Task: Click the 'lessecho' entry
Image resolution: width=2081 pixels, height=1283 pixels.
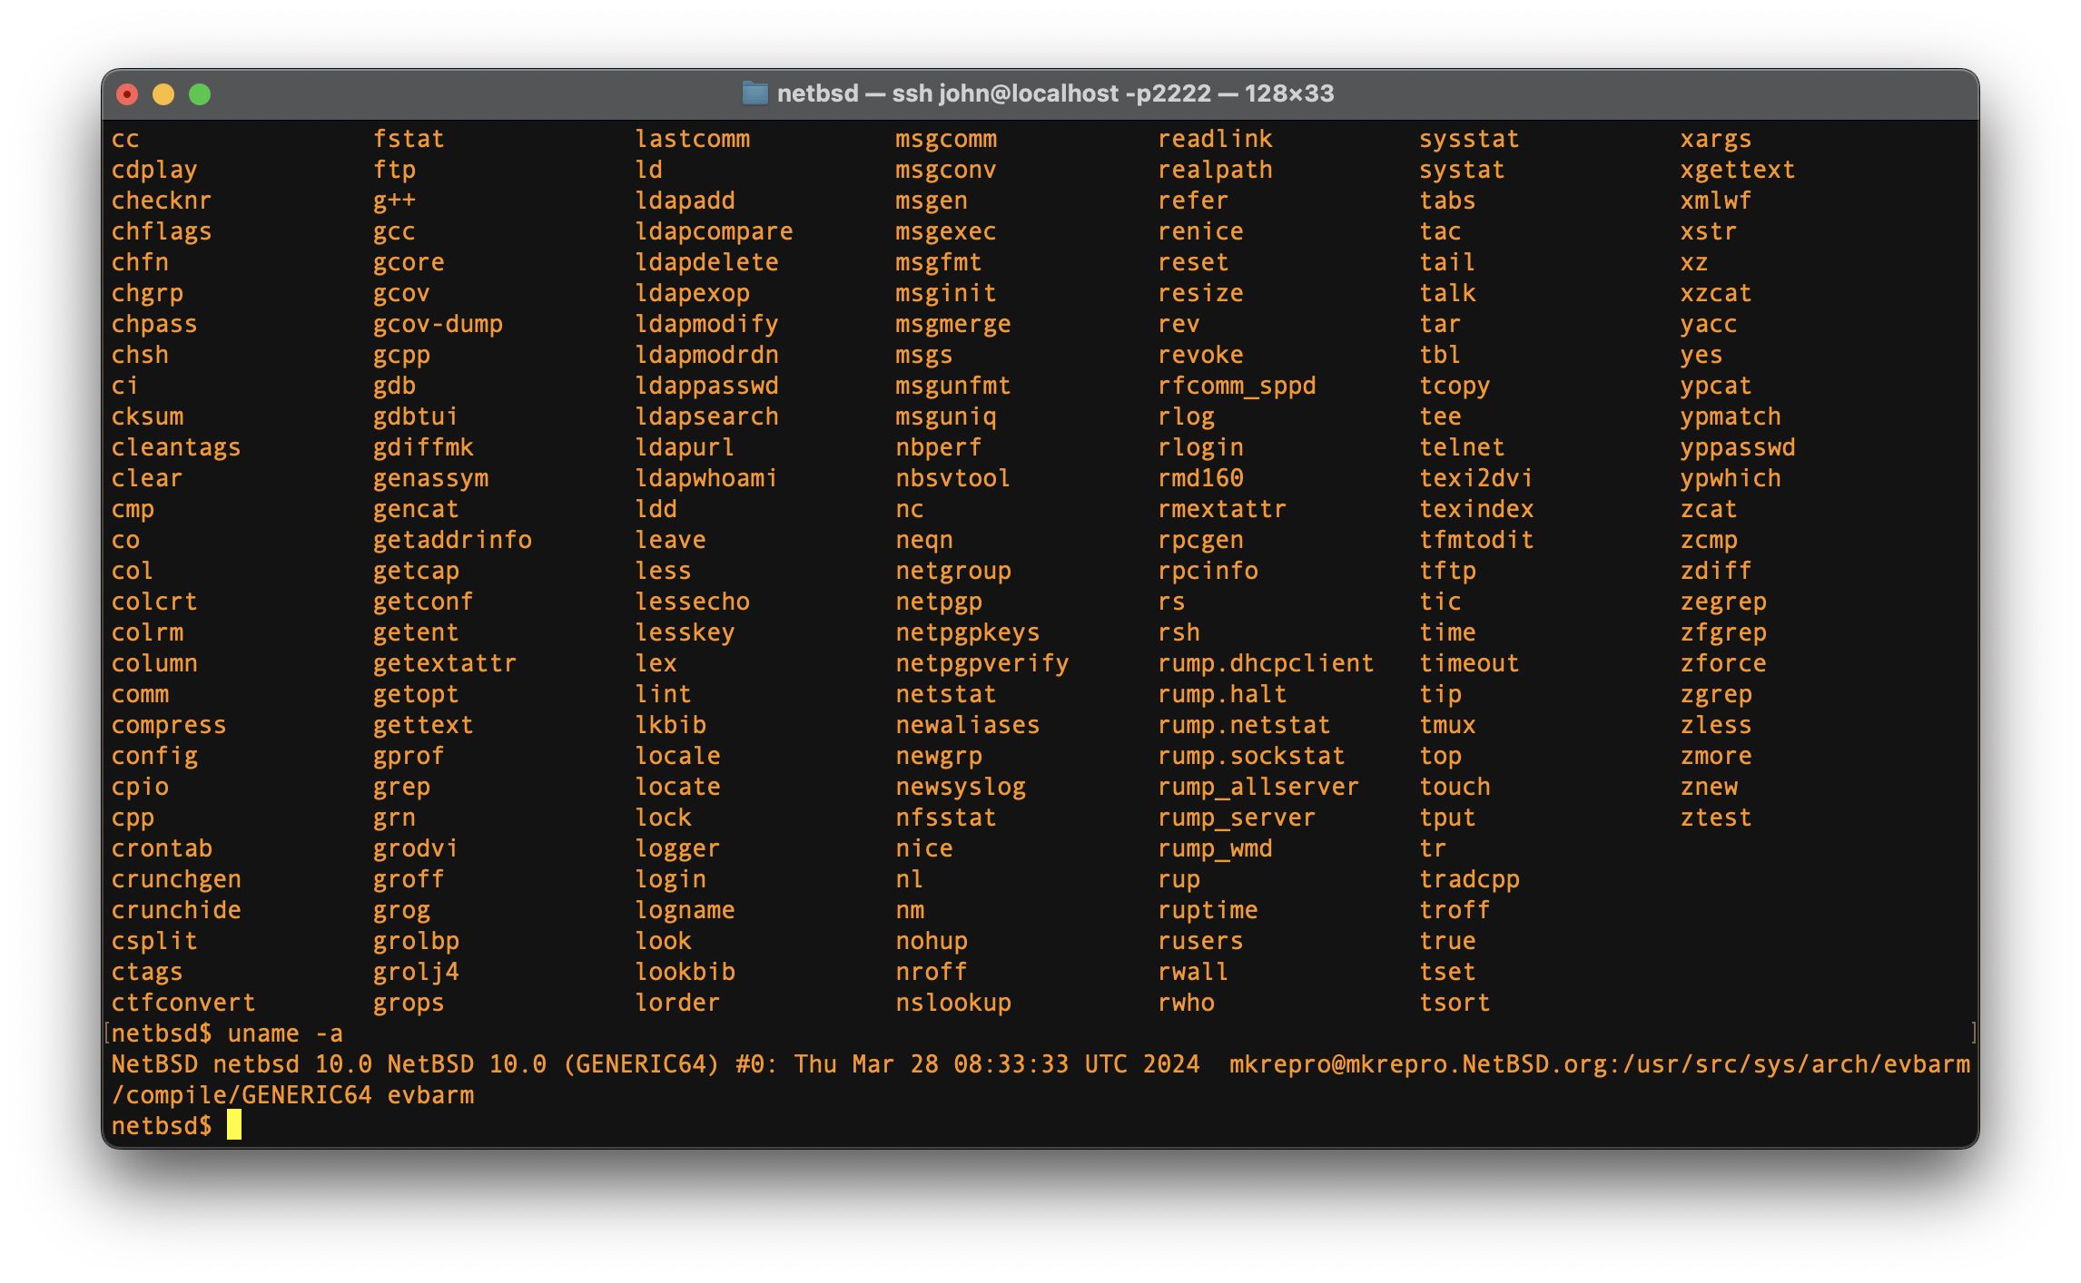Action: pos(693,602)
